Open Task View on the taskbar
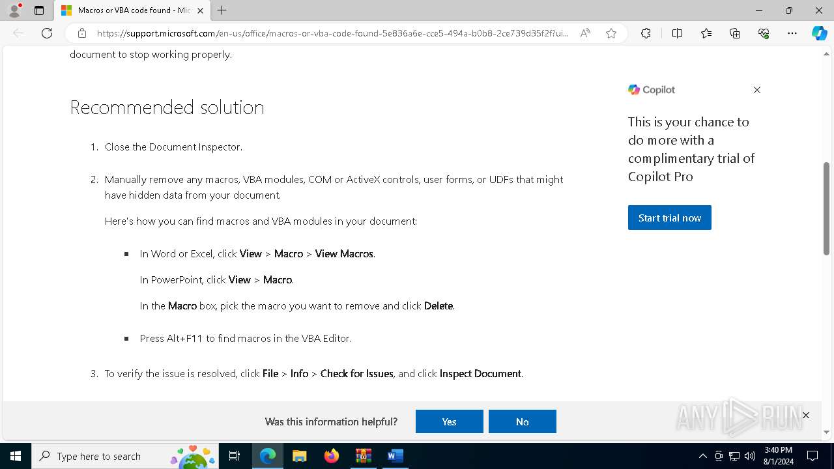Viewport: 834px width, 469px height. click(x=235, y=456)
